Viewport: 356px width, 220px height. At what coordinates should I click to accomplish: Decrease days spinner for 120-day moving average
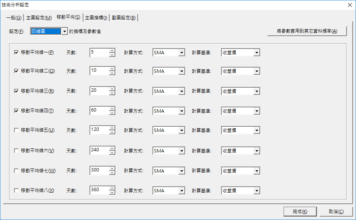click(x=112, y=132)
